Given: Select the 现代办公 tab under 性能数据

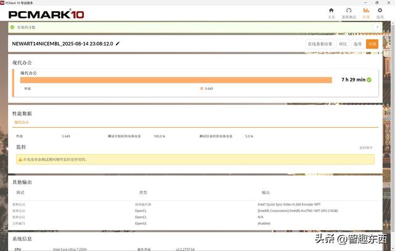Looking at the screenshot, I should (22, 122).
